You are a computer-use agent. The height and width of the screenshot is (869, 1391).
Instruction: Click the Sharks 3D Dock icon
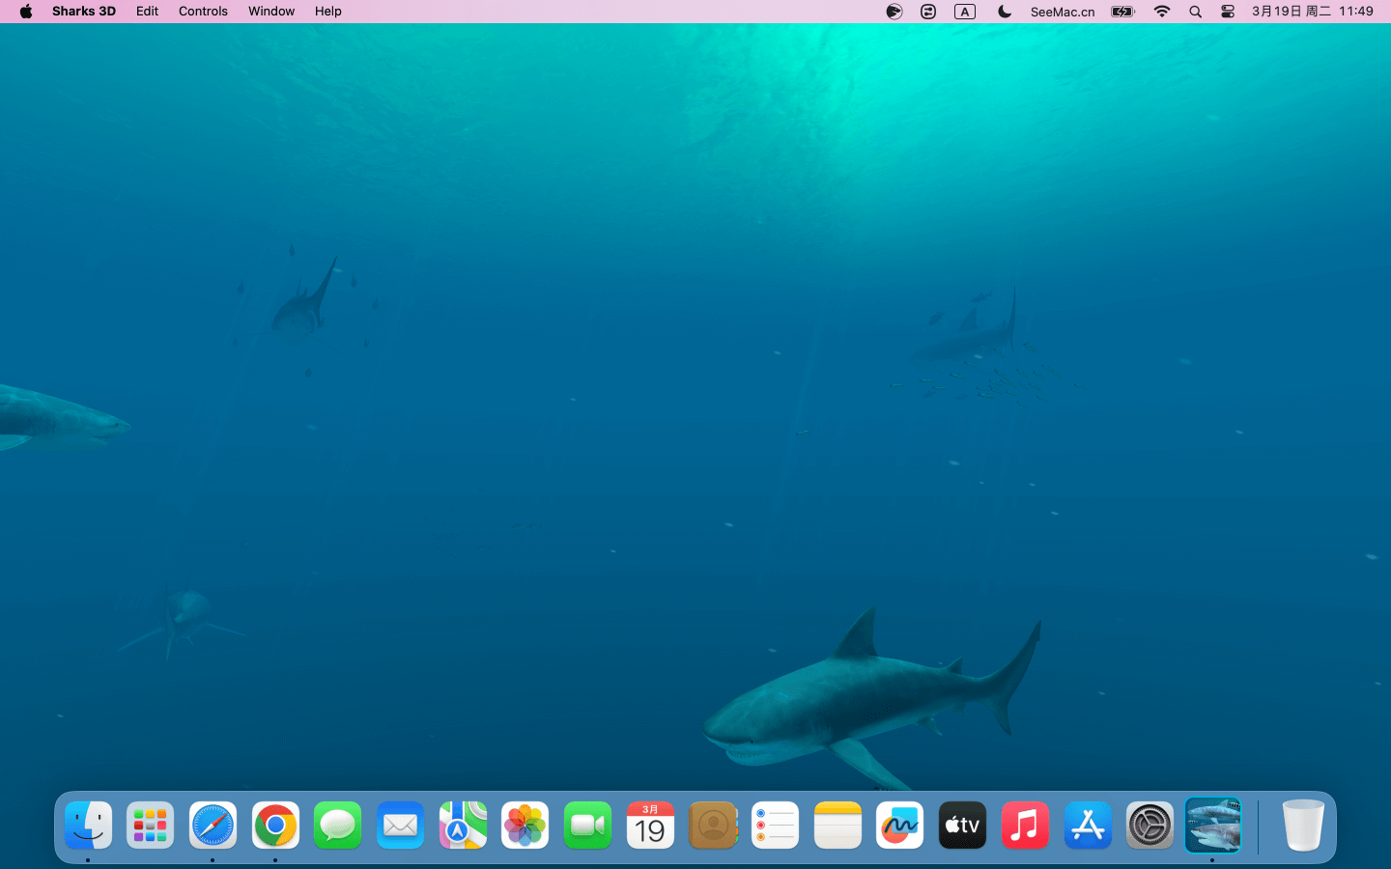[1212, 826]
